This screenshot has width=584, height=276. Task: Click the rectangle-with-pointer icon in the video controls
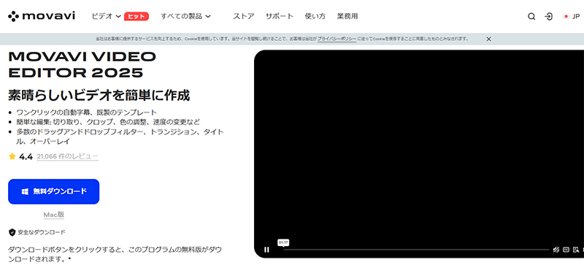pos(576,250)
